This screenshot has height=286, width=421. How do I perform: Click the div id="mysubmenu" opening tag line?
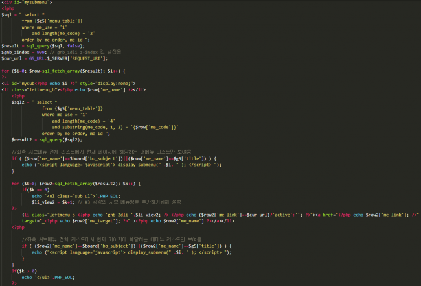tap(27, 2)
